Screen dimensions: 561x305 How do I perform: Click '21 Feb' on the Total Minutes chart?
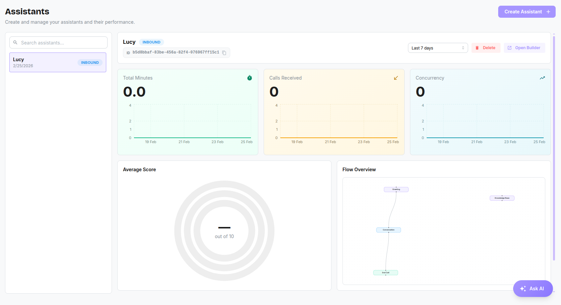click(184, 142)
